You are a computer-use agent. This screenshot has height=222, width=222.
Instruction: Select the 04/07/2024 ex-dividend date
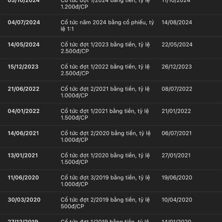[x=24, y=22]
